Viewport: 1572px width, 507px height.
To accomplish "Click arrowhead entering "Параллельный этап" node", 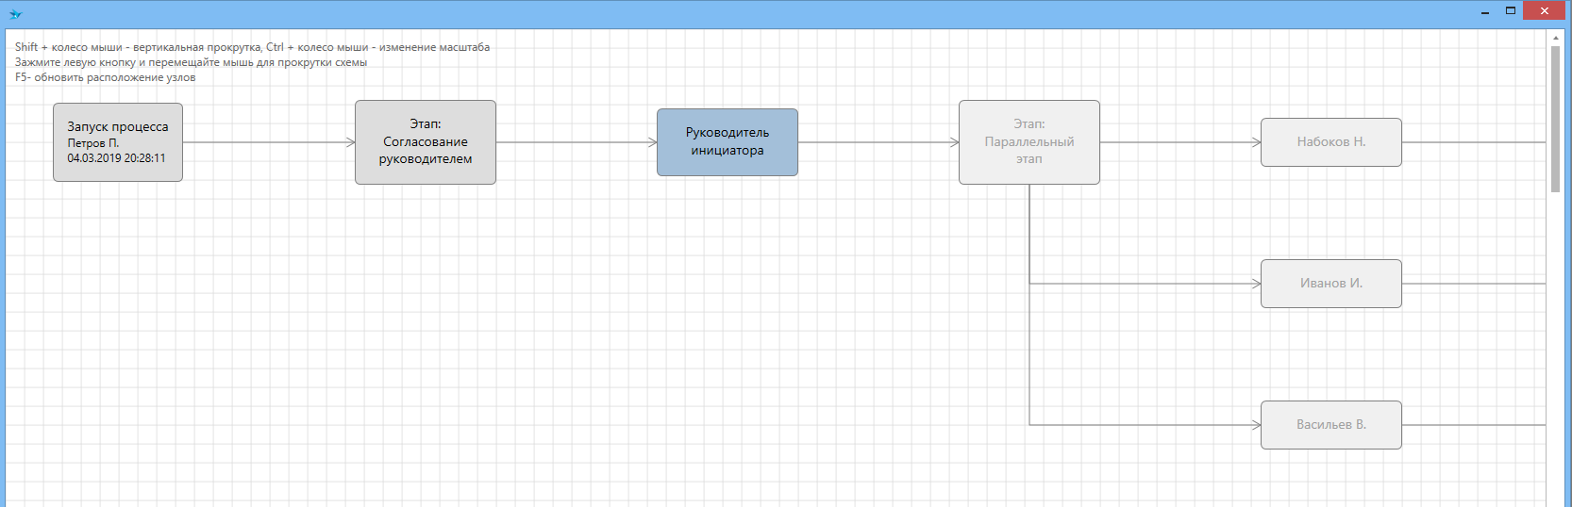I will pos(954,142).
